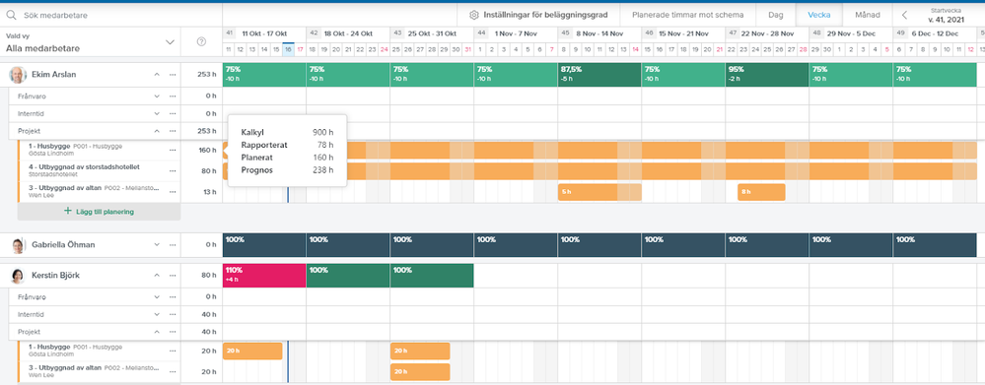Screen dimensions: 985x385
Task: Go to previous start week arrow
Action: click(x=904, y=15)
